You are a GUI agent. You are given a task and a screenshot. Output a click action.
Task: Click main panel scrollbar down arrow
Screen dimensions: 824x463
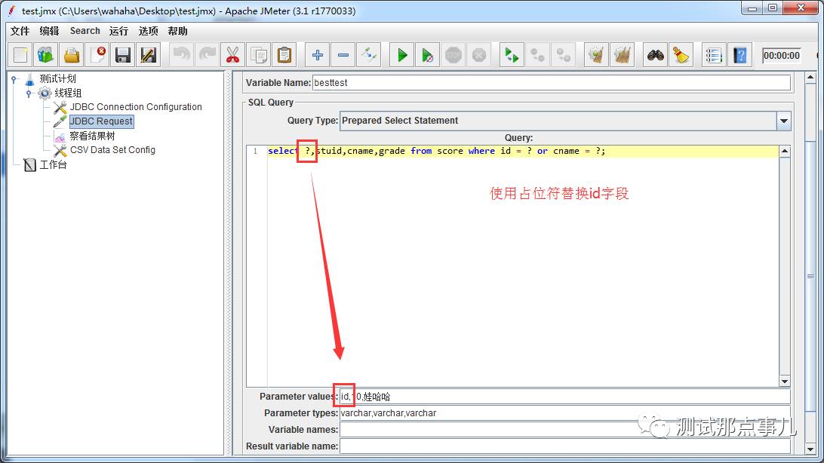[x=810, y=449]
